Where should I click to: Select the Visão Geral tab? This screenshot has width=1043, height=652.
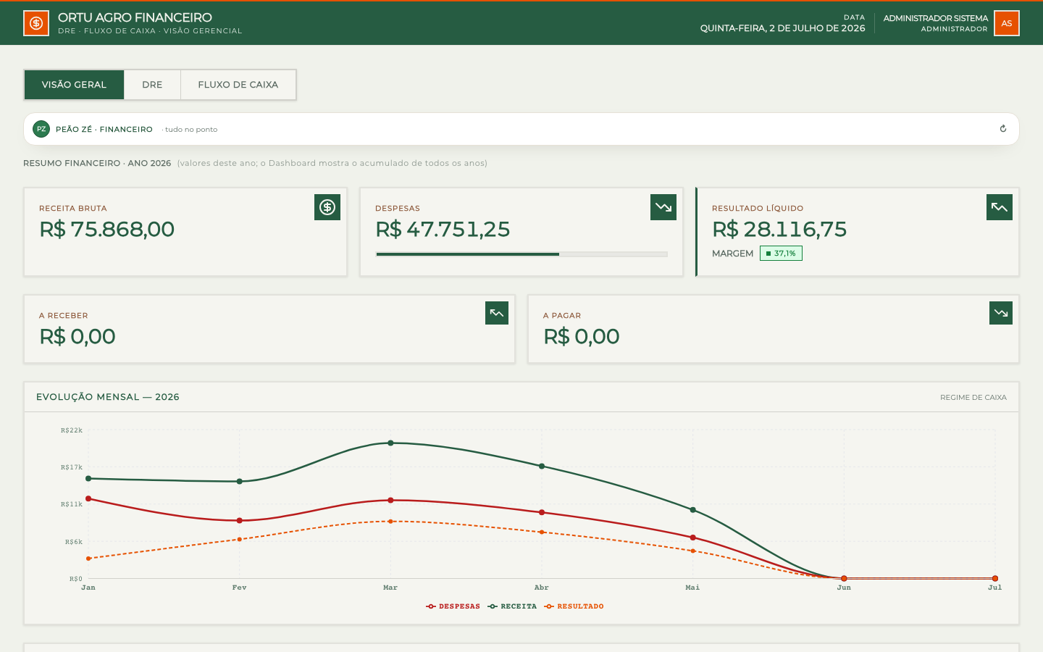tap(74, 85)
